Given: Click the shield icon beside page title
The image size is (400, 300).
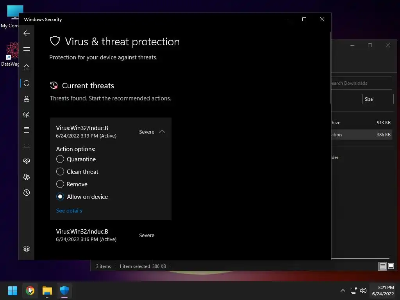Looking at the screenshot, I should click(55, 41).
